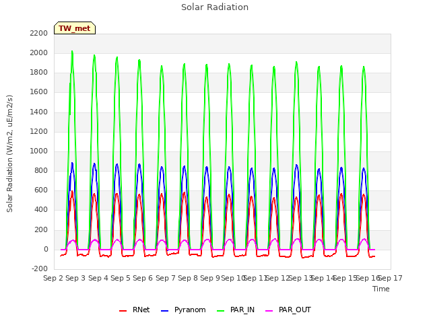Viewport: 431px width, 323px height.
Task: Click the Sep 9 x-axis tick label
Action: tap(210, 278)
